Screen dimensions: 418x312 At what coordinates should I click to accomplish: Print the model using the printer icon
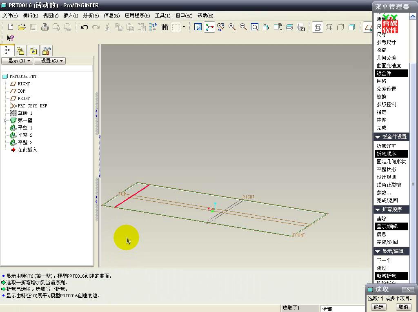(x=44, y=27)
